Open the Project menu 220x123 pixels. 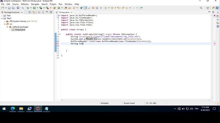click(53, 4)
